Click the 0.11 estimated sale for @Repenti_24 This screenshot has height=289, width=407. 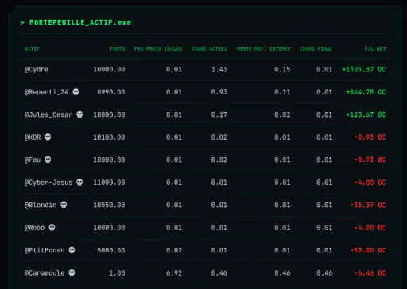[x=282, y=92]
